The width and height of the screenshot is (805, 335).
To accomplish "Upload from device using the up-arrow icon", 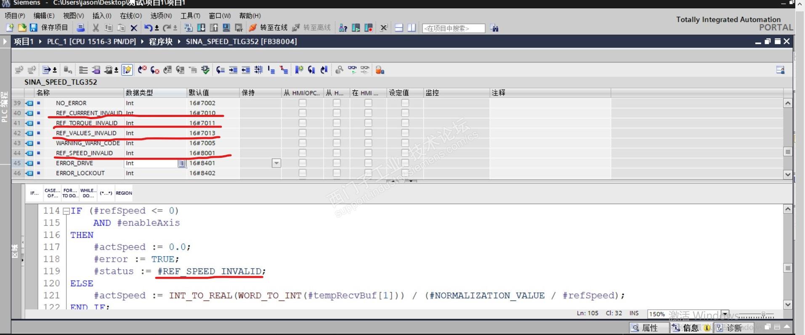I will coord(214,28).
